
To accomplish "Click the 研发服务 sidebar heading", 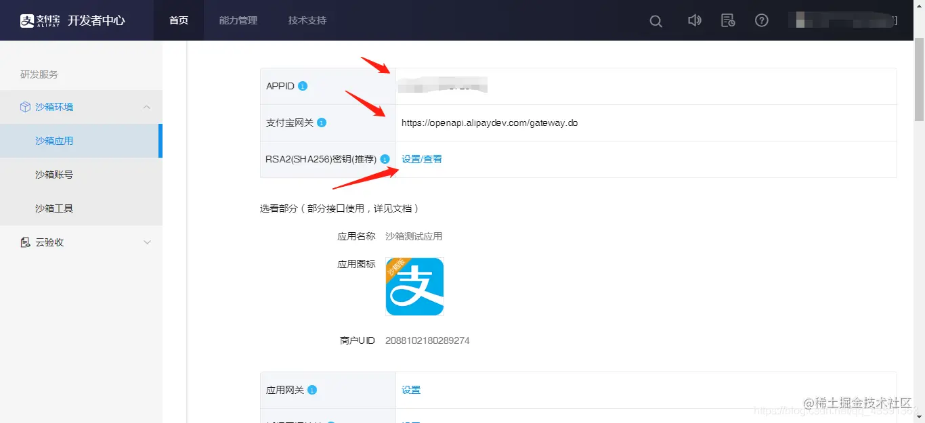I will 39,74.
